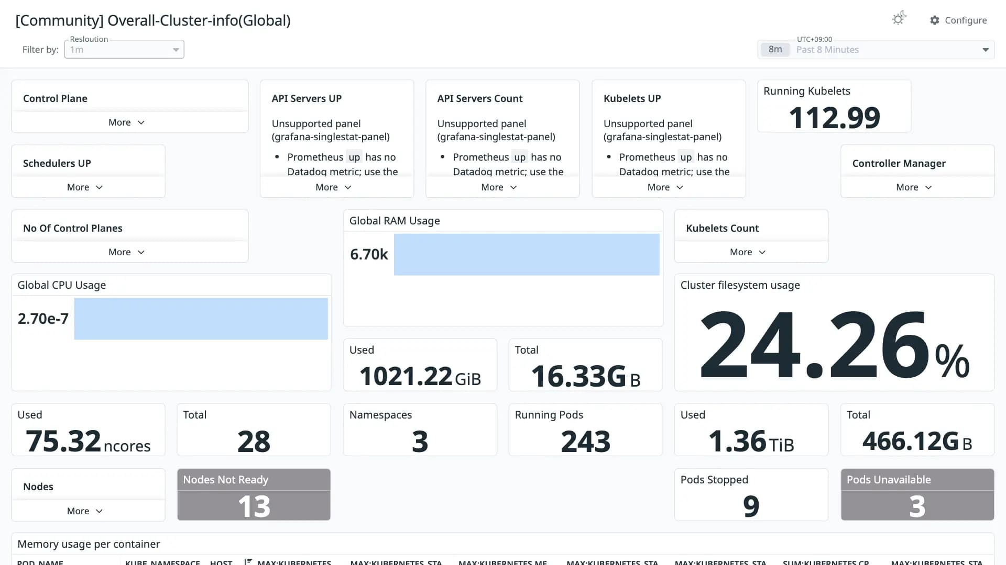Expand More in API Servers UP panel
This screenshot has width=1006, height=565.
click(333, 187)
